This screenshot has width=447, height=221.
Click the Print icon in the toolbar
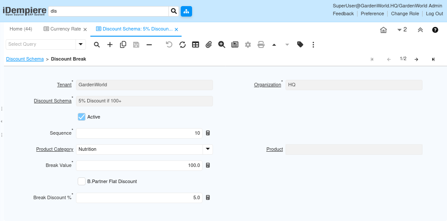tap(261, 44)
